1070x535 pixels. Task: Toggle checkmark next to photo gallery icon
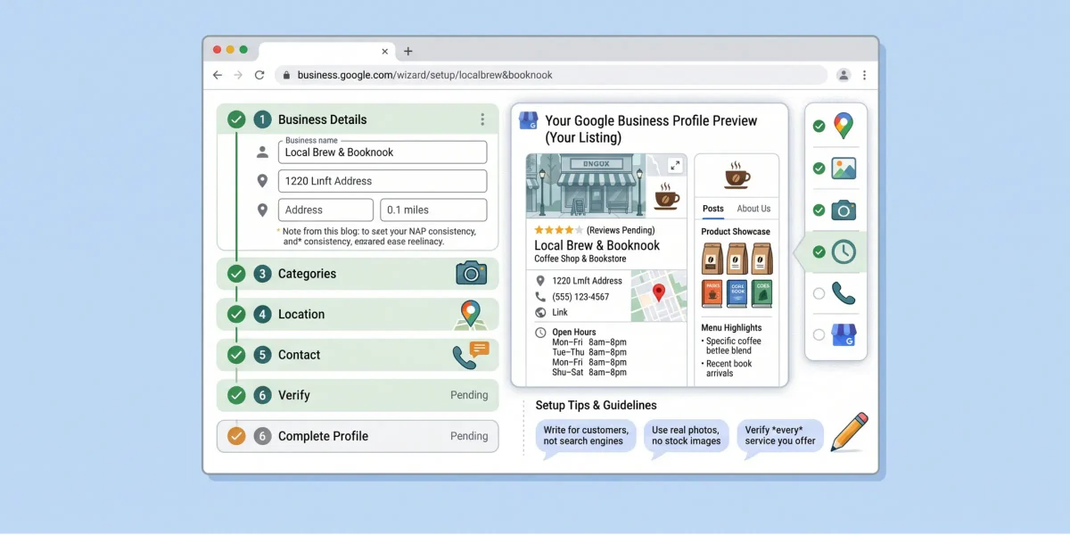pos(819,169)
